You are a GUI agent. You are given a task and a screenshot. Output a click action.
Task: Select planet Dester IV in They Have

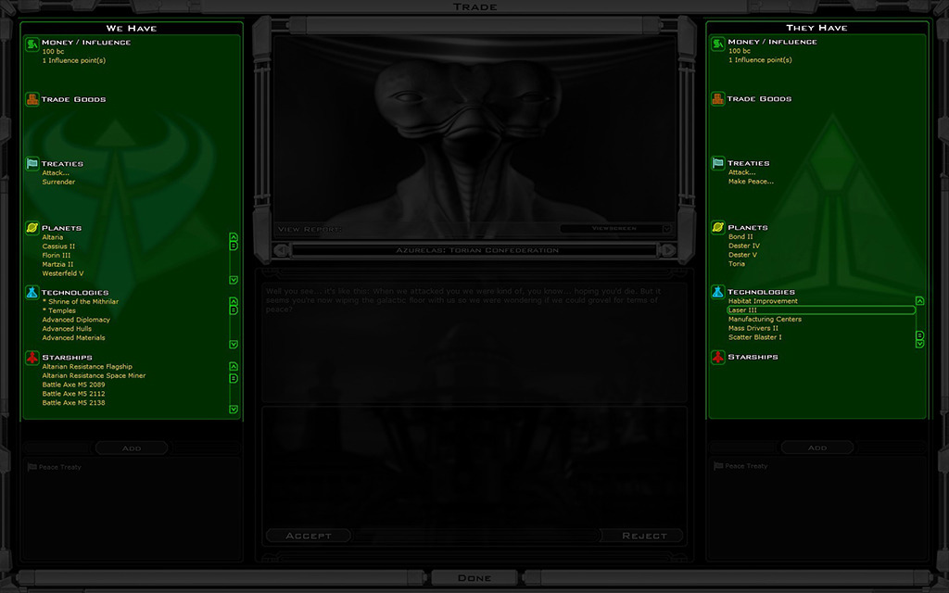point(744,246)
